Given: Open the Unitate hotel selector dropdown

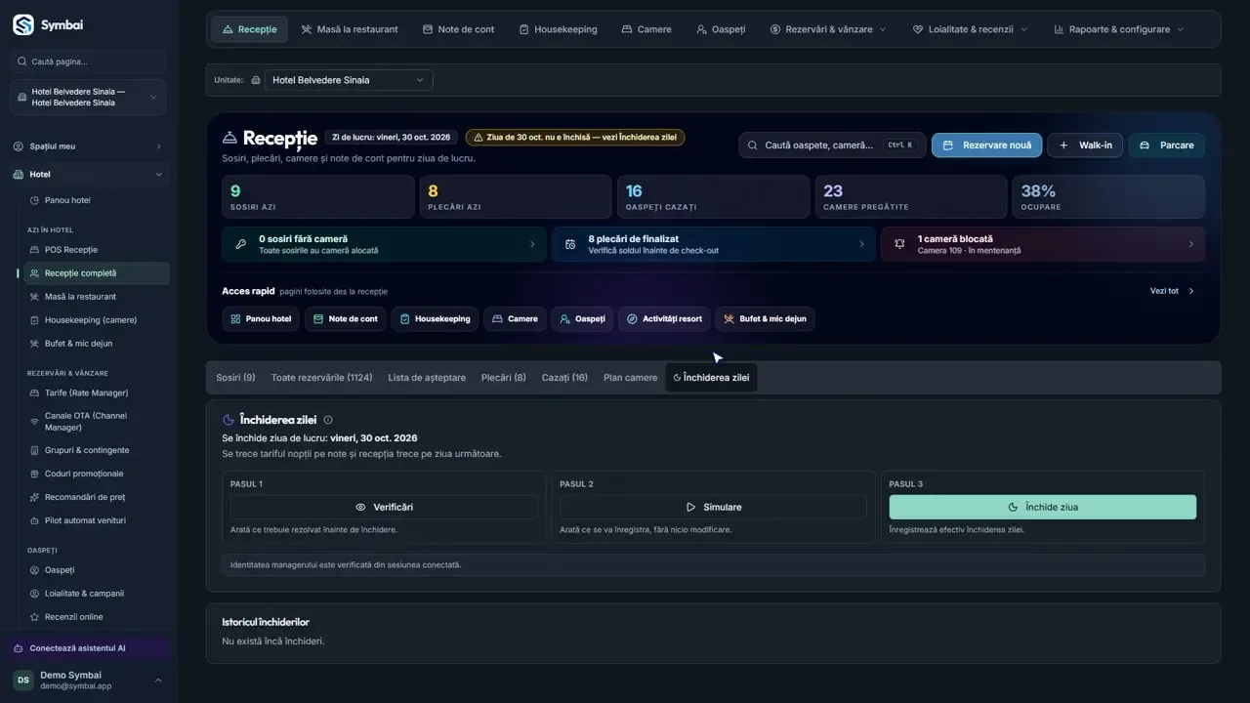Looking at the screenshot, I should (x=349, y=80).
